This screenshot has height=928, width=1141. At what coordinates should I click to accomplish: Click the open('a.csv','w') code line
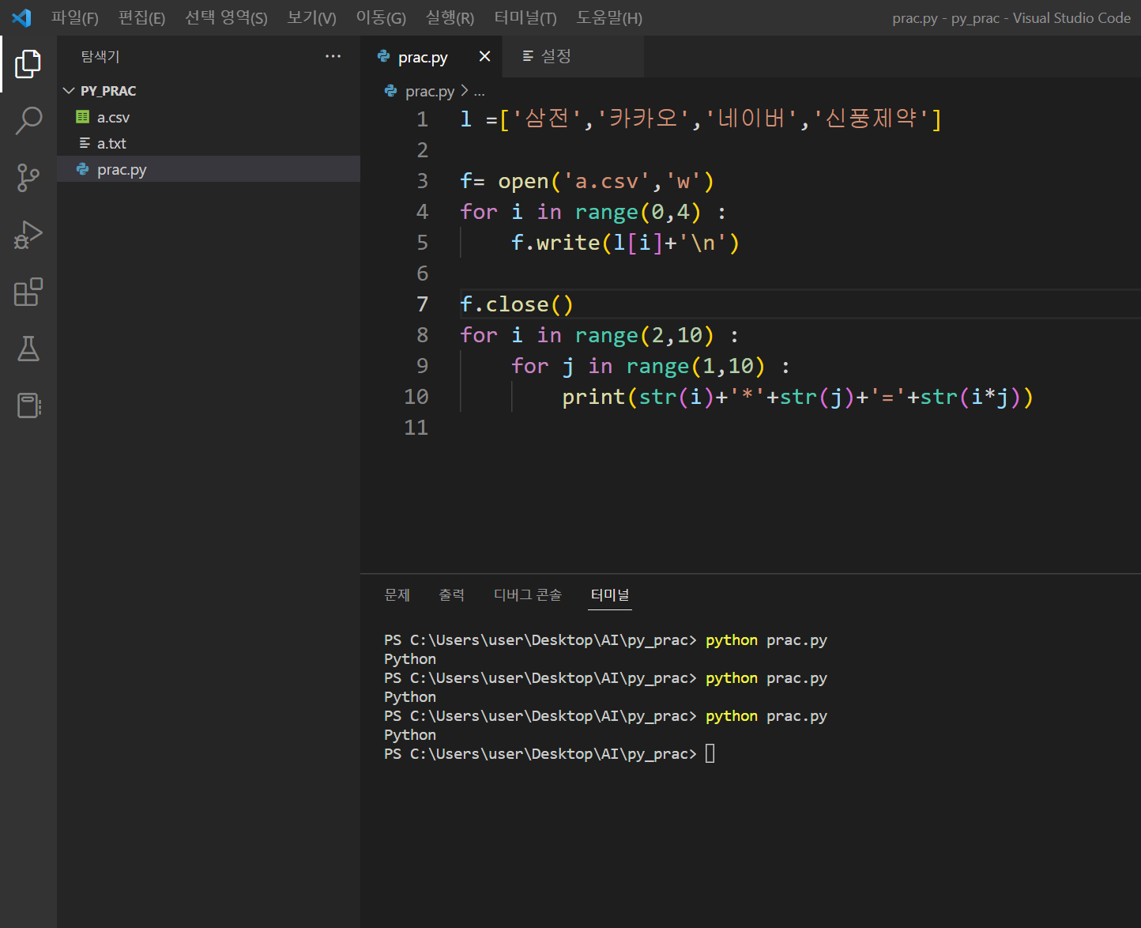pyautogui.click(x=587, y=181)
